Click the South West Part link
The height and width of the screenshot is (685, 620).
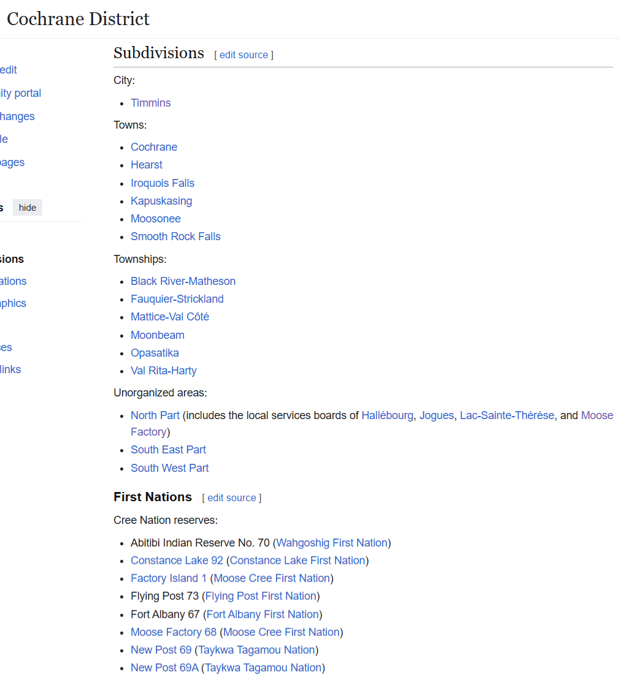pyautogui.click(x=170, y=468)
